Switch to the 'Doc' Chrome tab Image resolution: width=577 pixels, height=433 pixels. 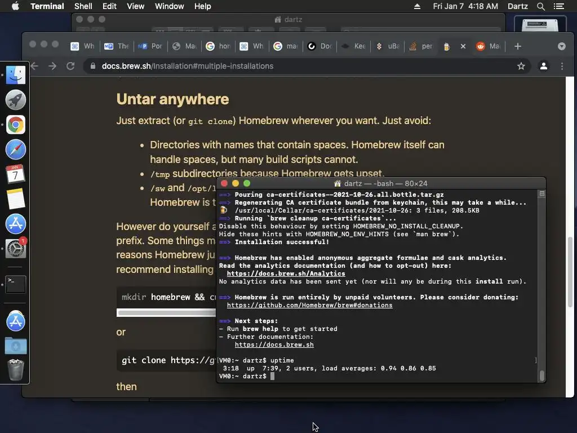(x=319, y=46)
